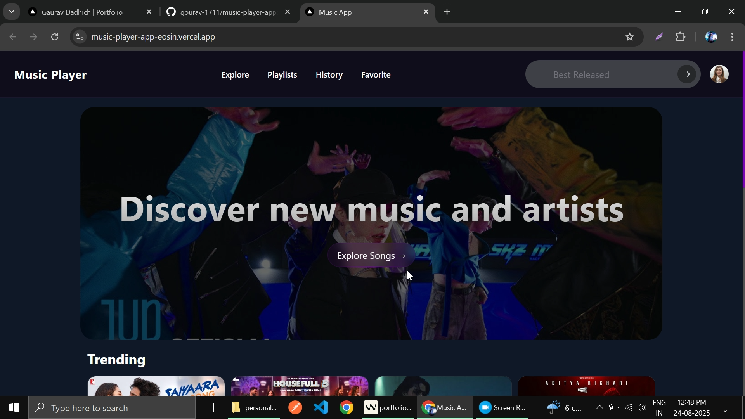
Task: Click the hidden icons chevron in the system tray
Action: (x=599, y=407)
